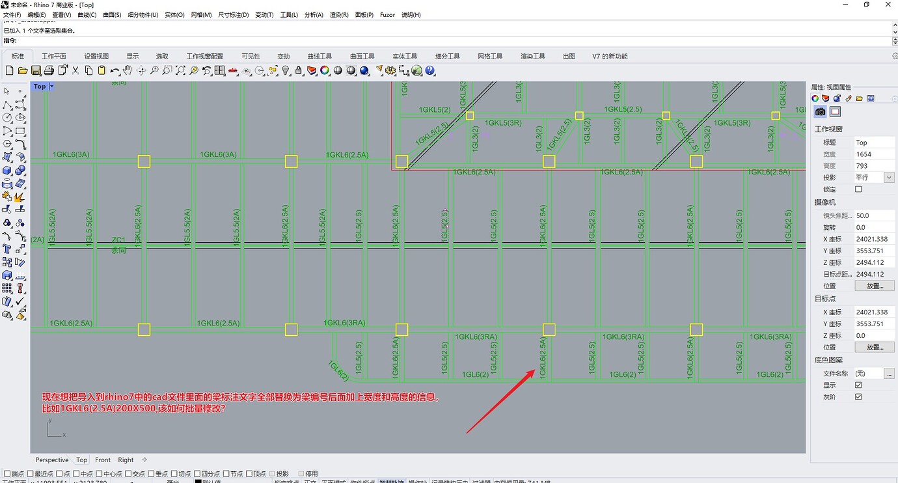Switch to the 实体工具 toolbar tab
This screenshot has width=898, height=483.
click(405, 57)
